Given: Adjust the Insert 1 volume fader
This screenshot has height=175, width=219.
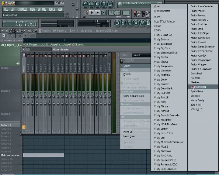Looking at the screenshot, I should 28,104.
